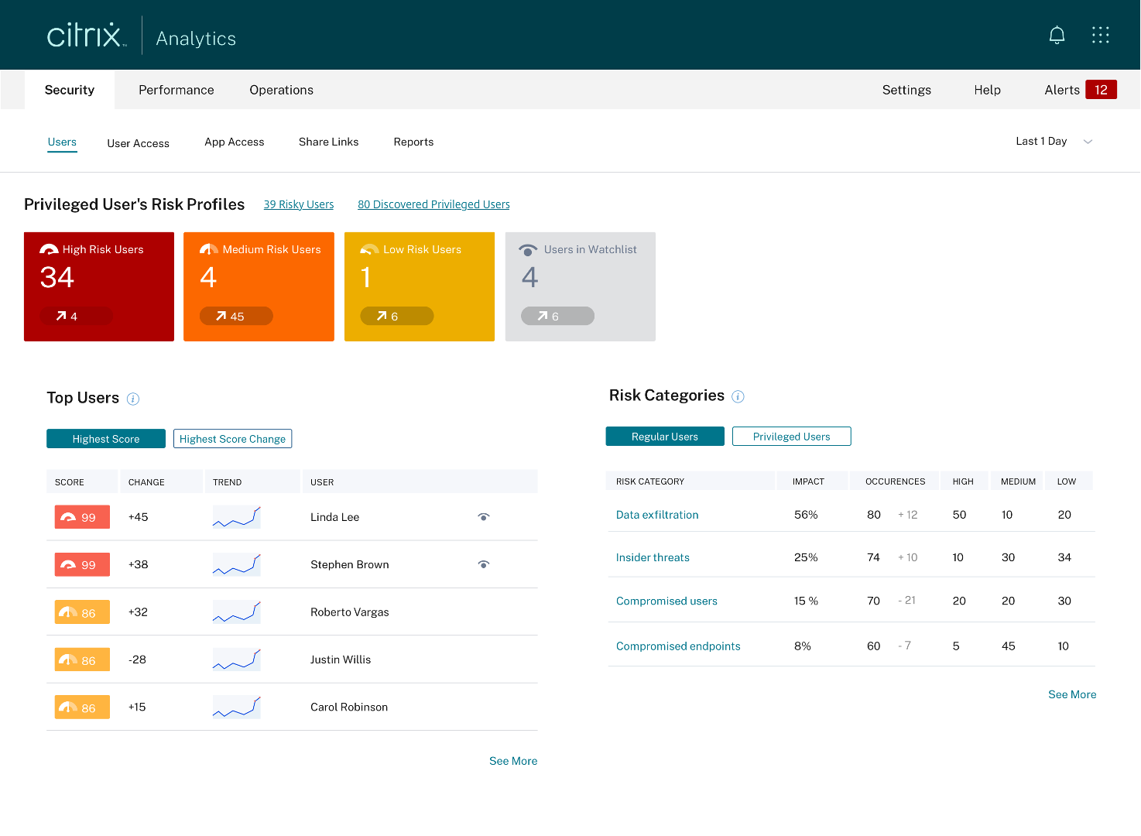Viewport: 1141px width, 836px height.
Task: Open the orange Medium Risk Users card
Action: [259, 286]
